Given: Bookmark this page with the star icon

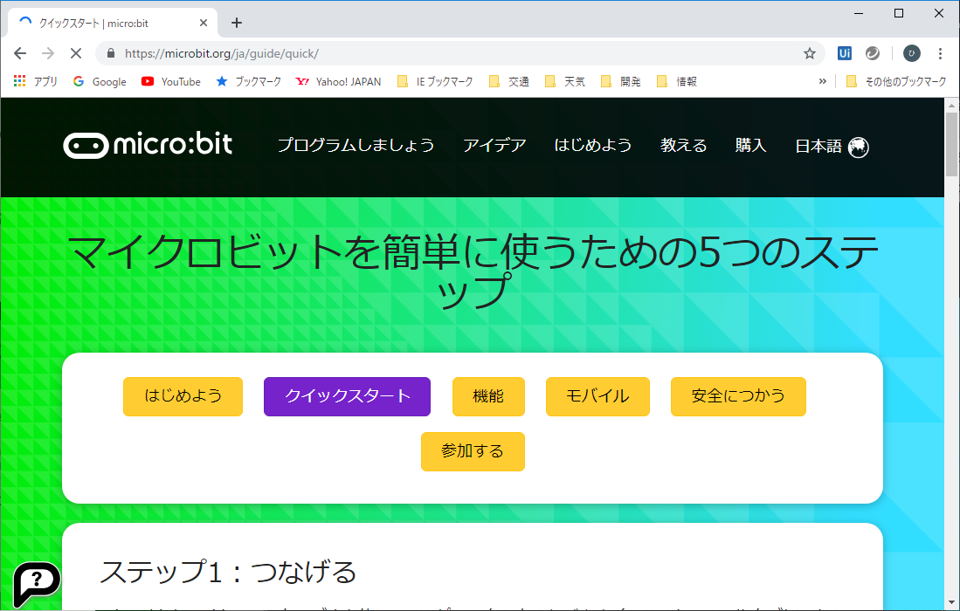Looking at the screenshot, I should pyautogui.click(x=810, y=53).
